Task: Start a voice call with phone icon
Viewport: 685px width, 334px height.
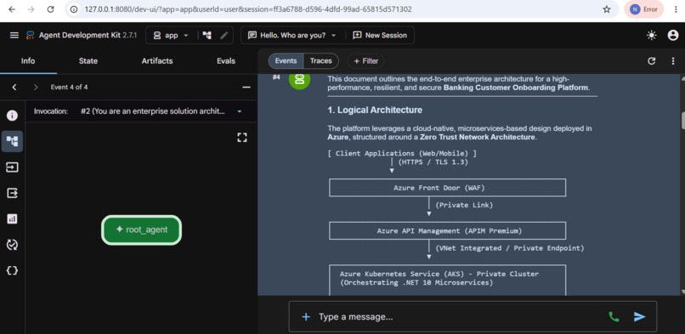Action: 614,317
